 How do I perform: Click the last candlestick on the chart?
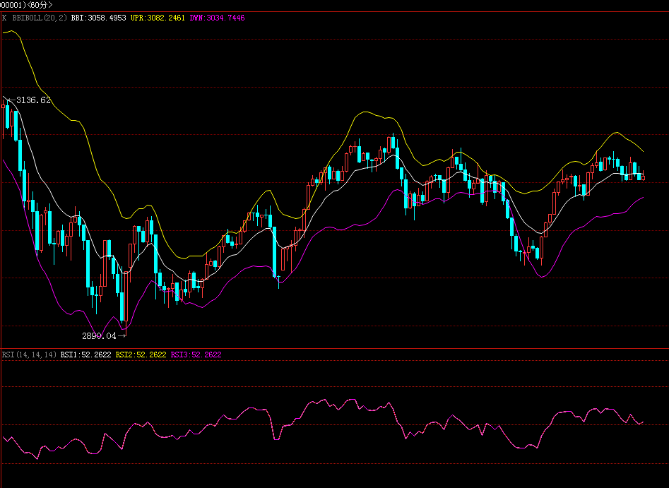(x=644, y=177)
